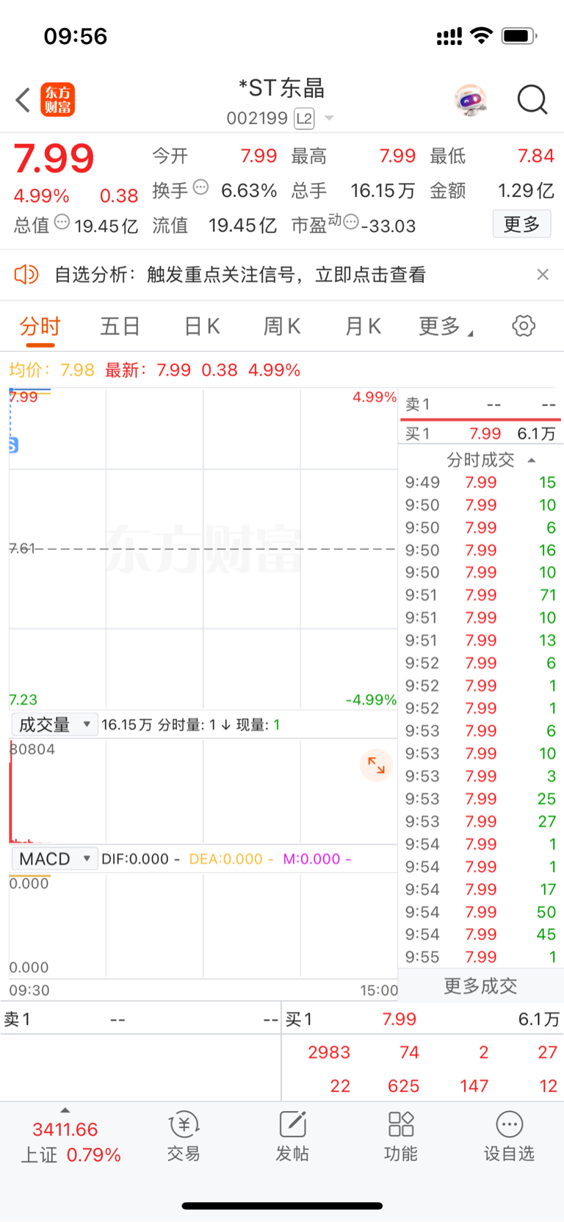Open the 功能 functions icon

401,1136
